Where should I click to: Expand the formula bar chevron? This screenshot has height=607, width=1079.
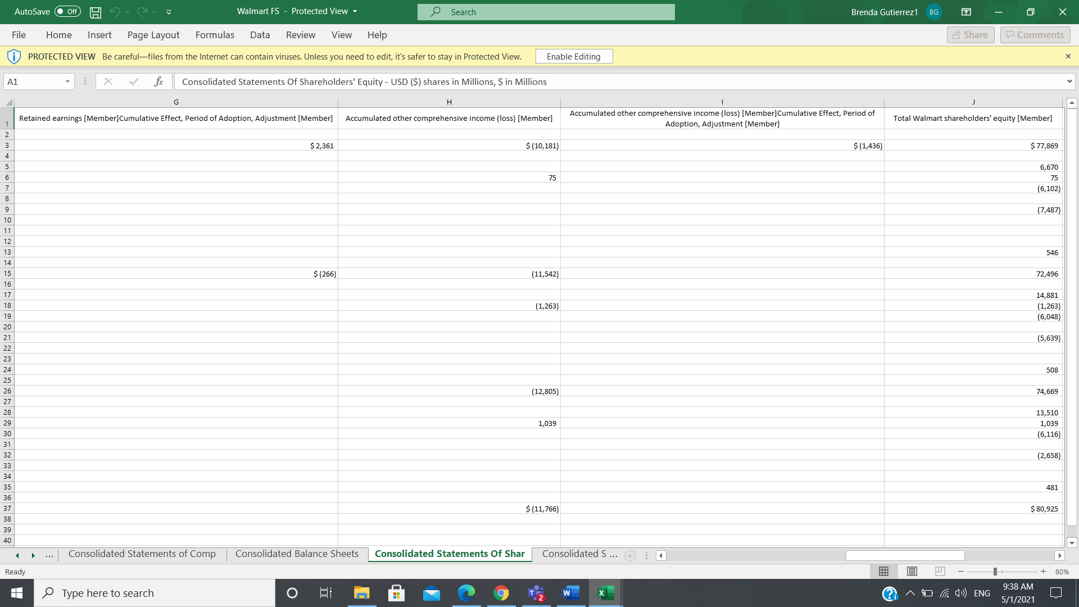[1070, 81]
